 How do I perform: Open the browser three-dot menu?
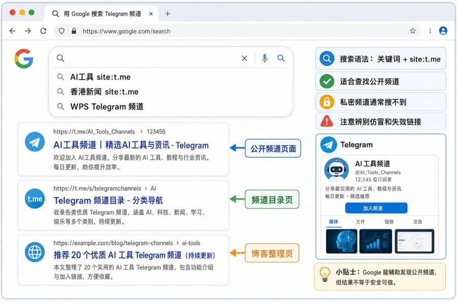(x=430, y=31)
